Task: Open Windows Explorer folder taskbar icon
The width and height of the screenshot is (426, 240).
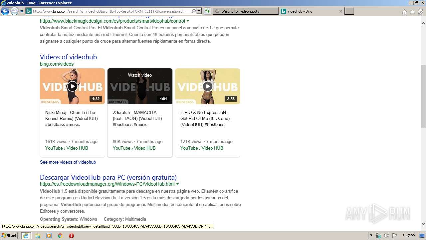Action: point(38,236)
